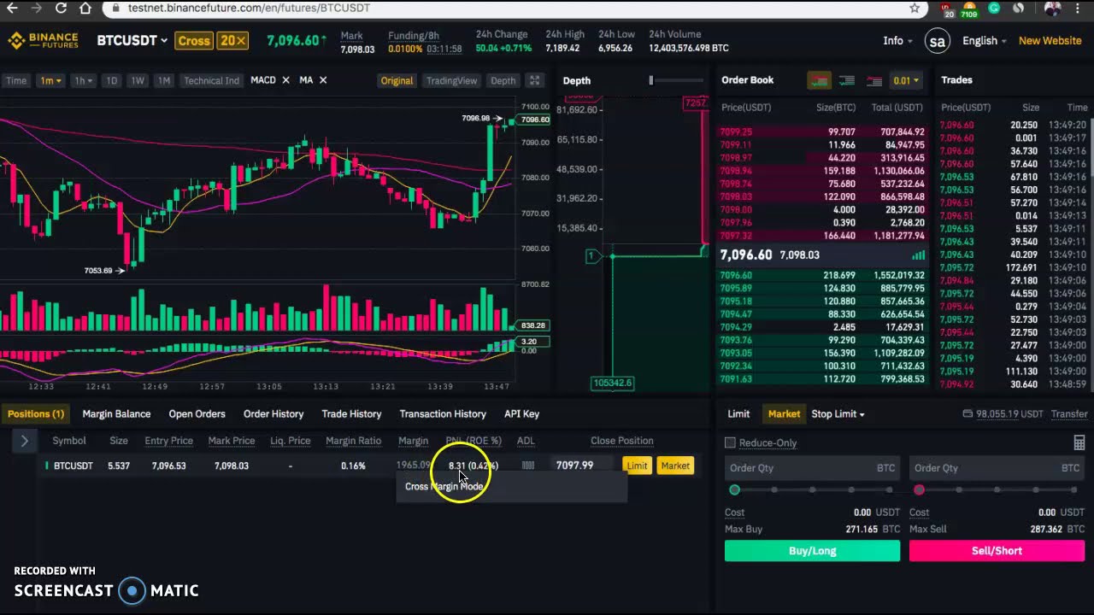Open the 1m interval dropdown
Viewport: 1094px width, 615px height.
(50, 80)
